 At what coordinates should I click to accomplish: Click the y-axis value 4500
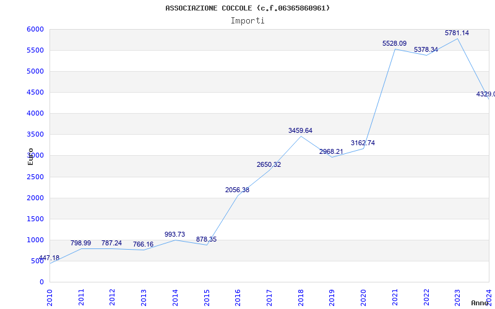click(x=35, y=92)
